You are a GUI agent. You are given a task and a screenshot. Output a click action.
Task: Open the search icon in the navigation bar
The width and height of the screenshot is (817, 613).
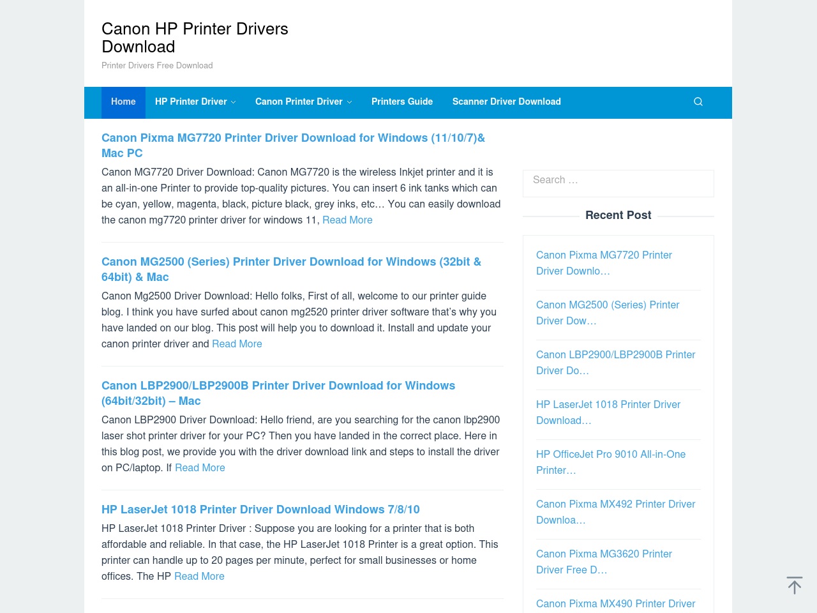[698, 102]
